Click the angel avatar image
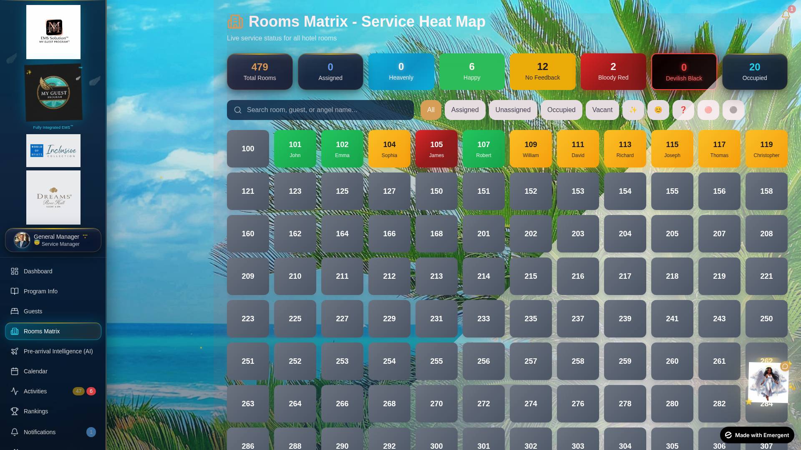 (x=768, y=382)
